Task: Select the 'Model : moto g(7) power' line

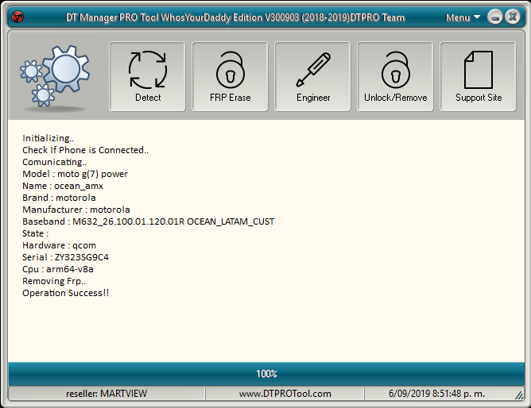Action: pyautogui.click(x=75, y=174)
